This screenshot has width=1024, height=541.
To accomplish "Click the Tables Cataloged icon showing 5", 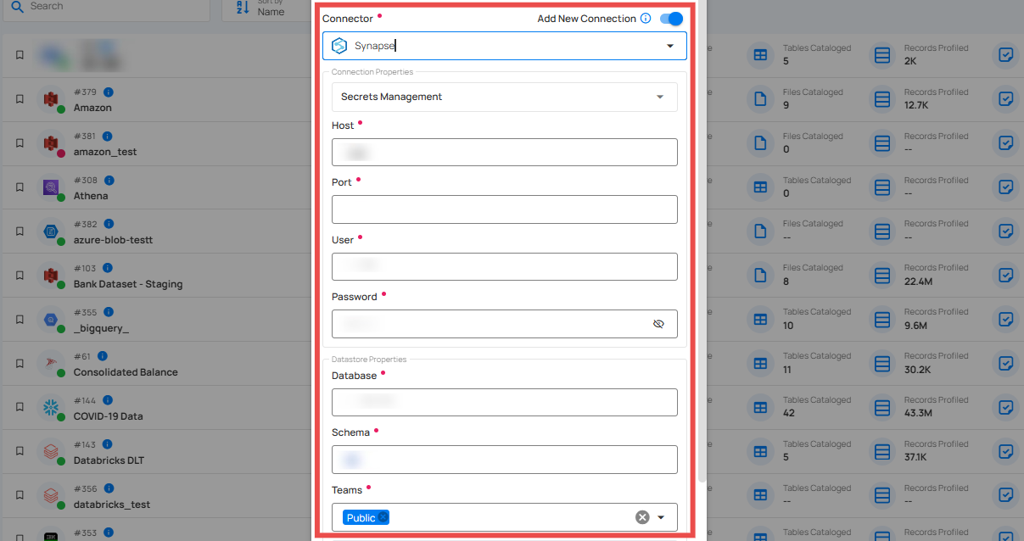I will pos(759,55).
